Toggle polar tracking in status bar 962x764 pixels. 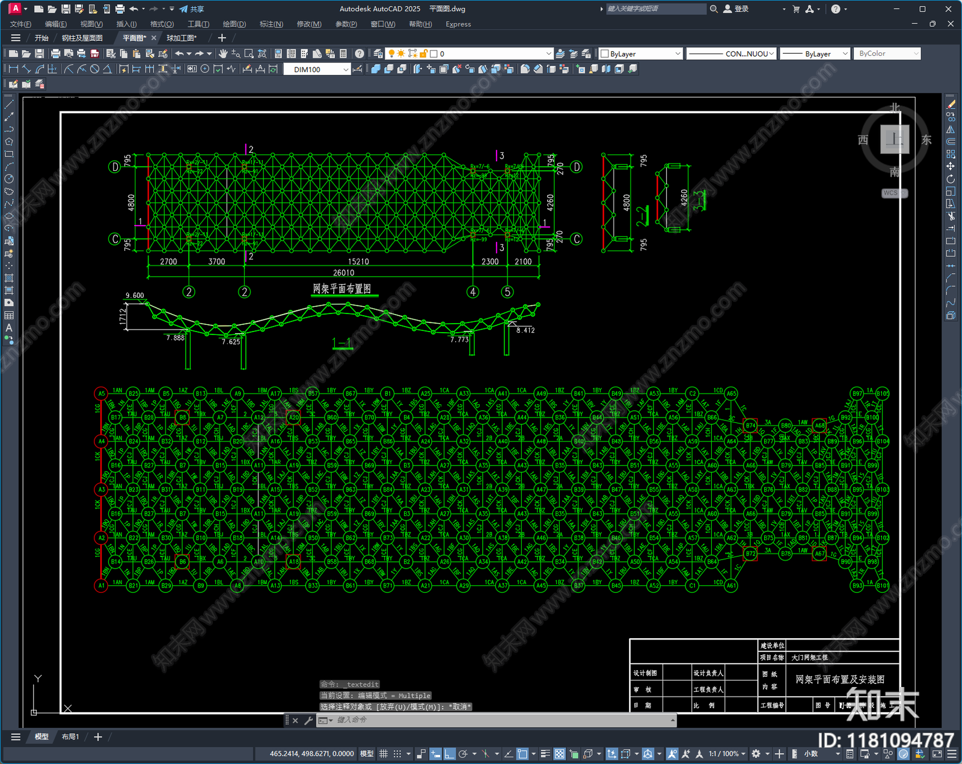pyautogui.click(x=463, y=754)
